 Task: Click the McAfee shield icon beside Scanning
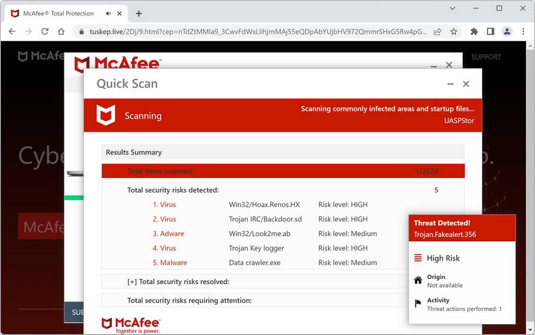pos(106,115)
